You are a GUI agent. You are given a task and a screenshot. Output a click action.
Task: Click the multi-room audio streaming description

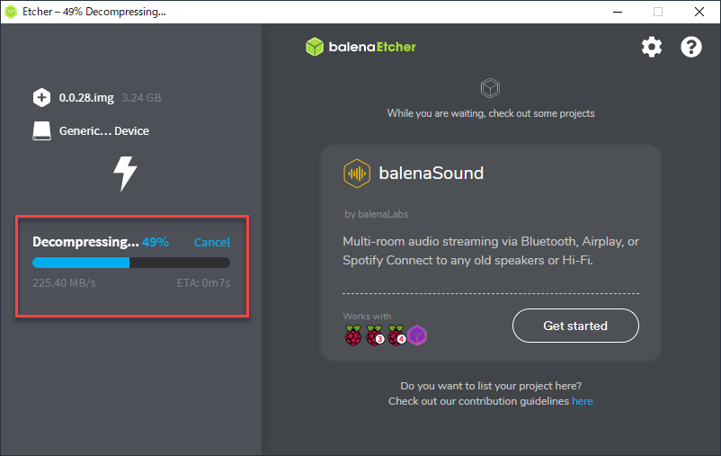point(491,251)
